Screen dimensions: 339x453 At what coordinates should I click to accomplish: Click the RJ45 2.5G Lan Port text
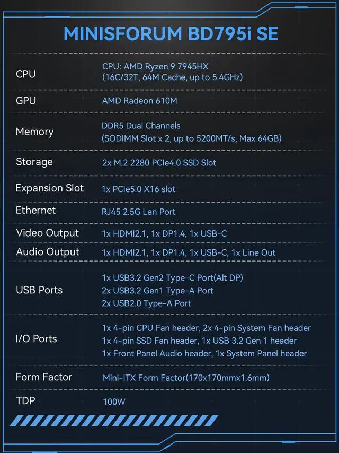tap(139, 212)
